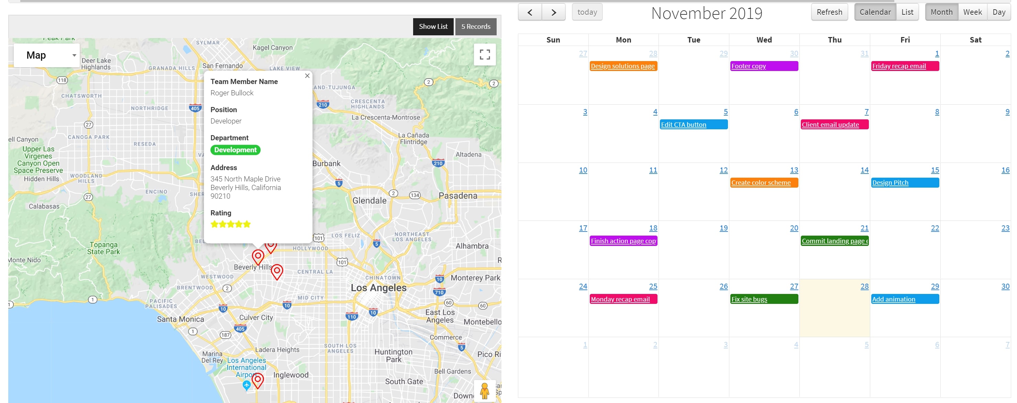This screenshot has height=403, width=1017.
Task: Open the Design Pitch event on November 15
Action: (890, 182)
